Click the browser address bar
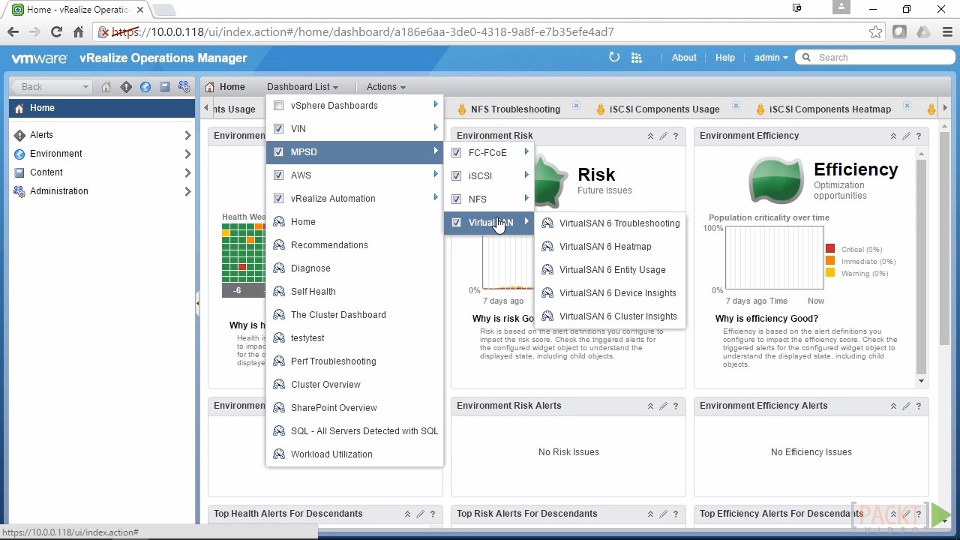Image resolution: width=960 pixels, height=540 pixels. (480, 31)
